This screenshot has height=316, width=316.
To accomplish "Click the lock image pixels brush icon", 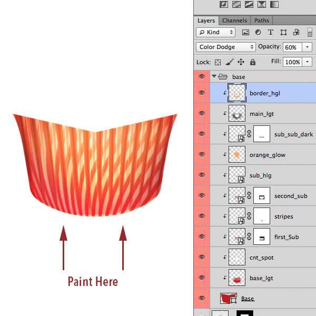I will click(x=229, y=62).
